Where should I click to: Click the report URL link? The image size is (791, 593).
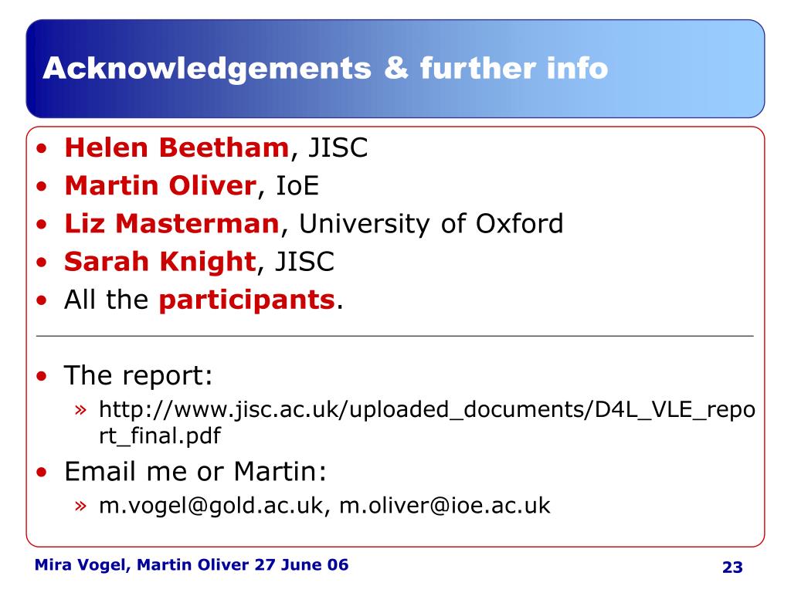coord(426,422)
